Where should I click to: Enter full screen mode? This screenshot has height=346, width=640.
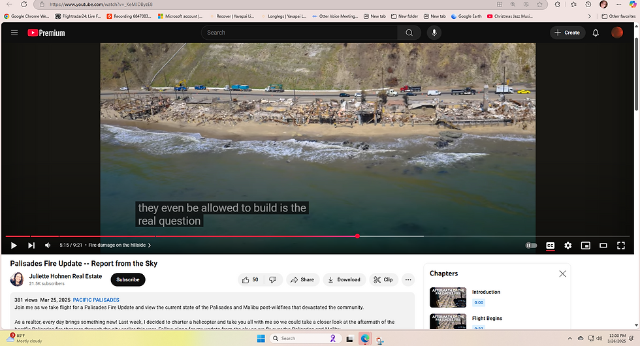pos(621,245)
